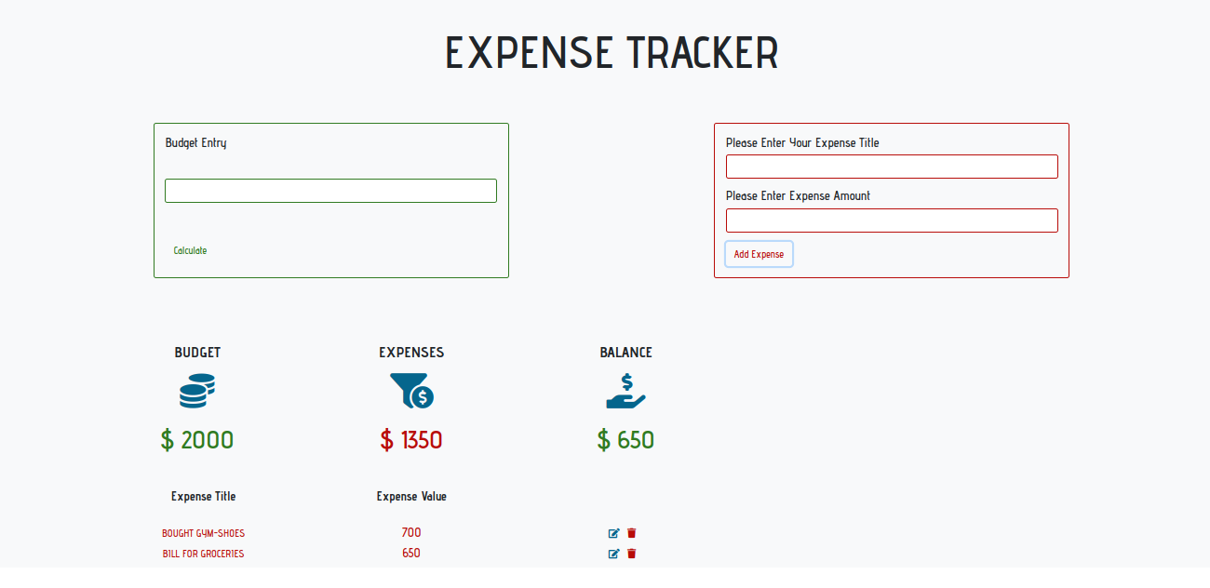Select the Bill for Groceries title
The width and height of the screenshot is (1210, 588).
203,554
